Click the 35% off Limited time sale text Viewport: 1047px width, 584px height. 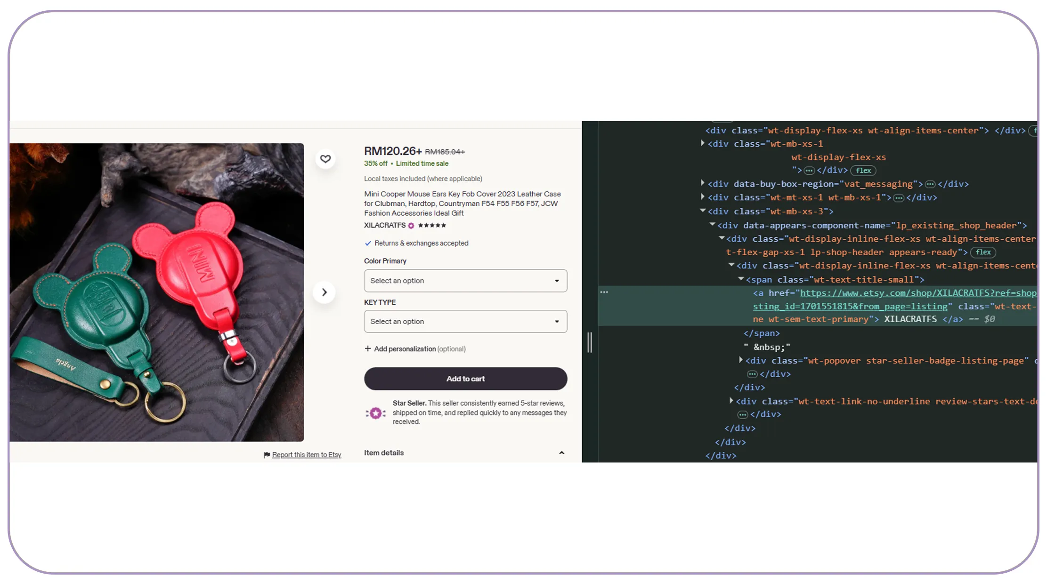(x=406, y=163)
